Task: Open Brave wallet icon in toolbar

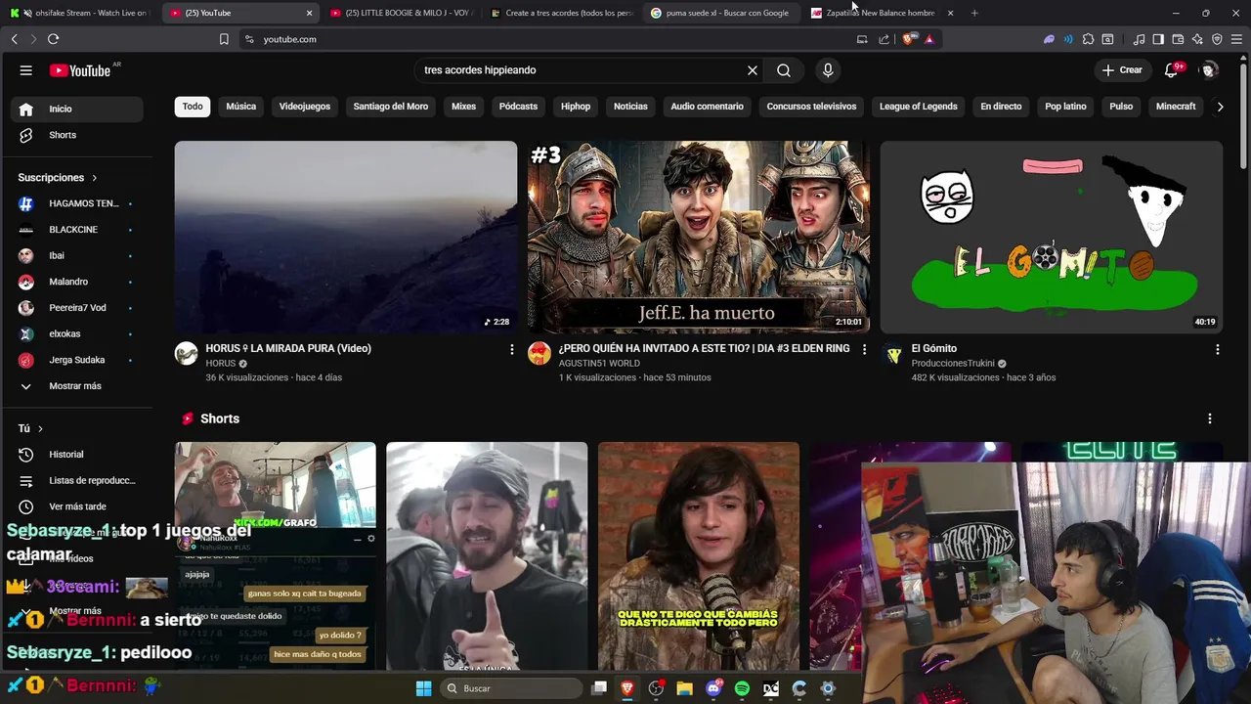Action: (1178, 39)
